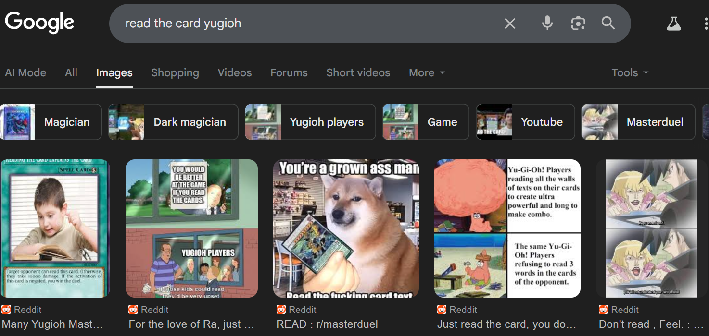Switch to AI Mode tab
Viewport: 709px width, 336px height.
pyautogui.click(x=25, y=73)
